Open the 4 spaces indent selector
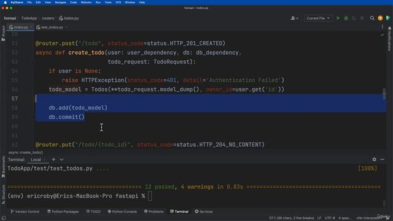 point(345,218)
